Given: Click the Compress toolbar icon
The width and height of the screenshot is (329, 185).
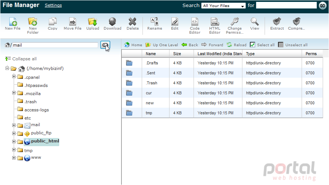Looking at the screenshot, I should tap(296, 21).
